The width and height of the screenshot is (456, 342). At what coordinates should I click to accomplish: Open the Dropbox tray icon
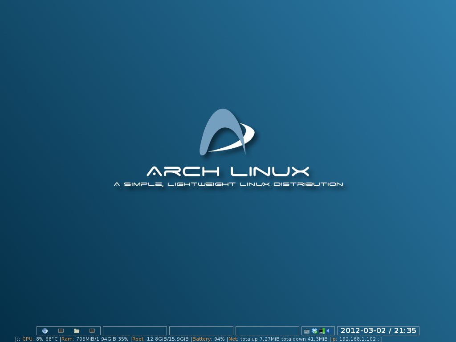314,331
